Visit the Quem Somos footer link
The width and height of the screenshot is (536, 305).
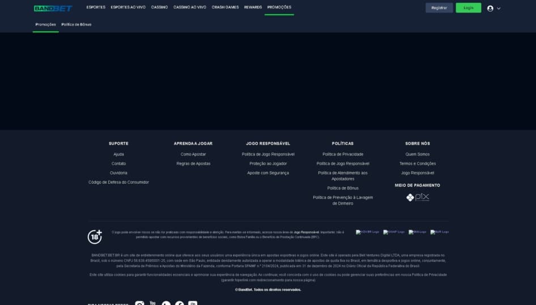coord(418,154)
